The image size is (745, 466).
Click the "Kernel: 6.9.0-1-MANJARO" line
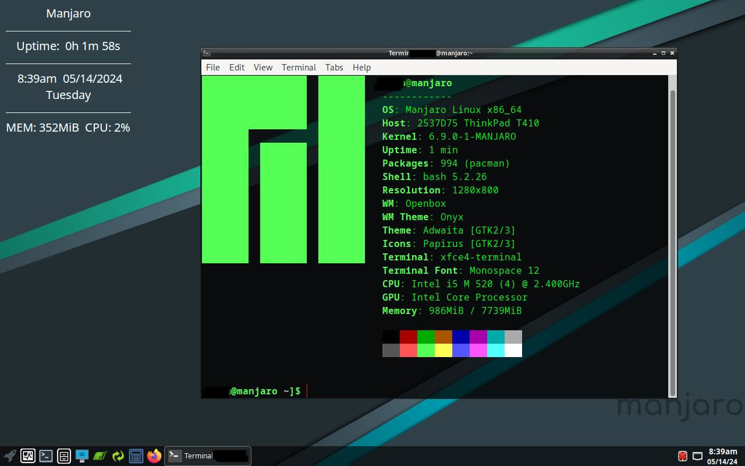click(x=449, y=136)
